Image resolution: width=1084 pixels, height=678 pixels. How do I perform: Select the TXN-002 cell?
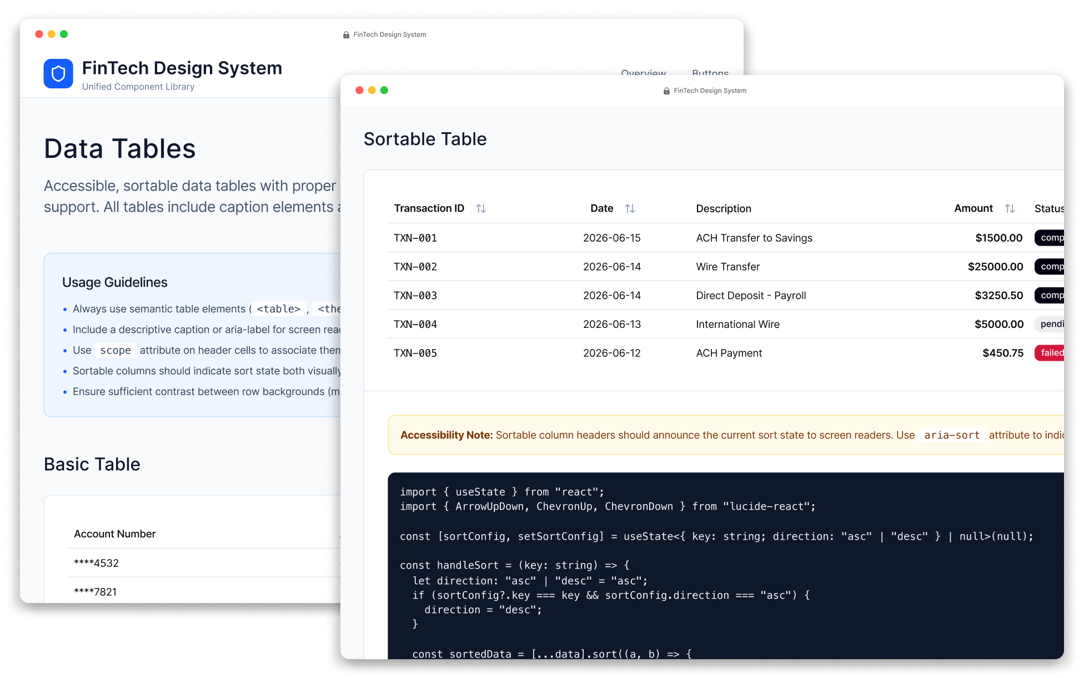click(x=415, y=267)
